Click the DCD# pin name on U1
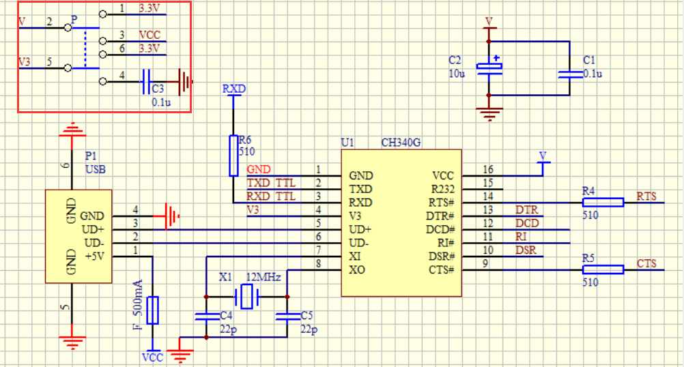 [440, 229]
